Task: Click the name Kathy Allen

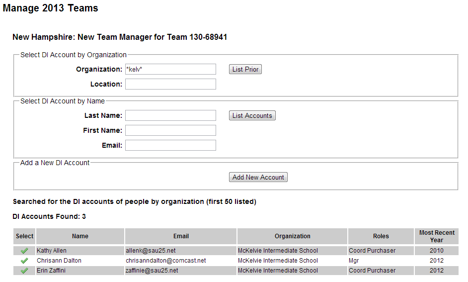Action: pyautogui.click(x=52, y=251)
